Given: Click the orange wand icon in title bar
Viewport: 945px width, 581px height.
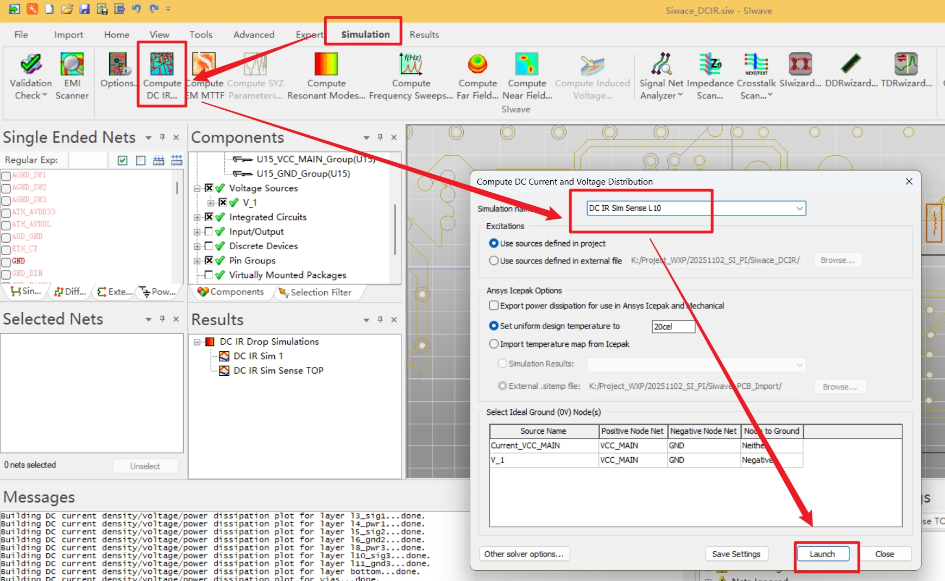Looking at the screenshot, I should [32, 9].
